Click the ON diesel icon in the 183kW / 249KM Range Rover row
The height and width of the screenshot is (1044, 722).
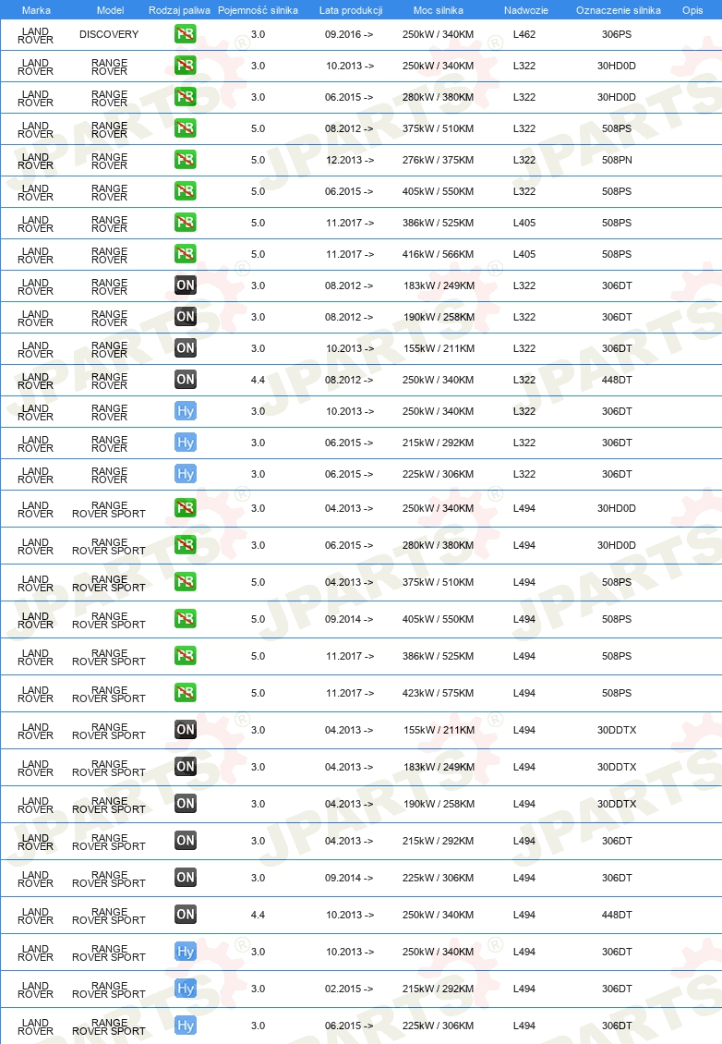tap(185, 285)
